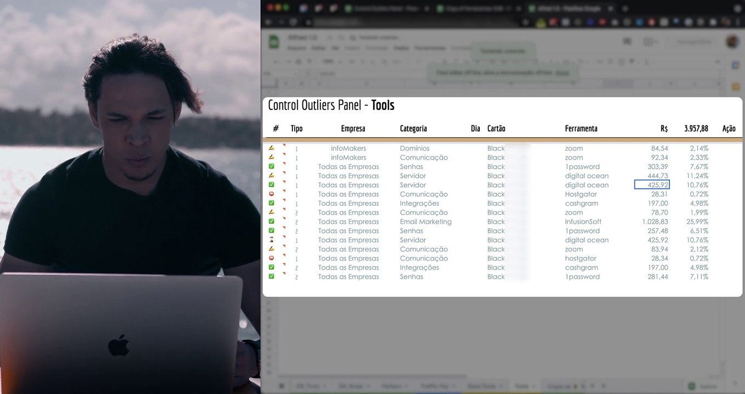
Task: Click the percentage 7,11%
Action: pos(700,277)
